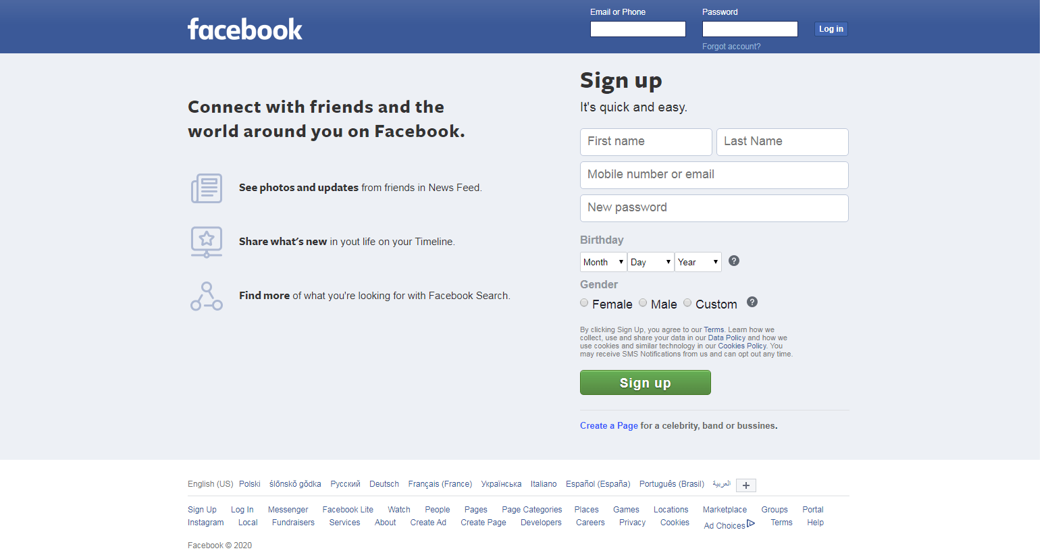Select the Male gender option
Viewport: 1050px width, 557px height.
click(x=642, y=302)
